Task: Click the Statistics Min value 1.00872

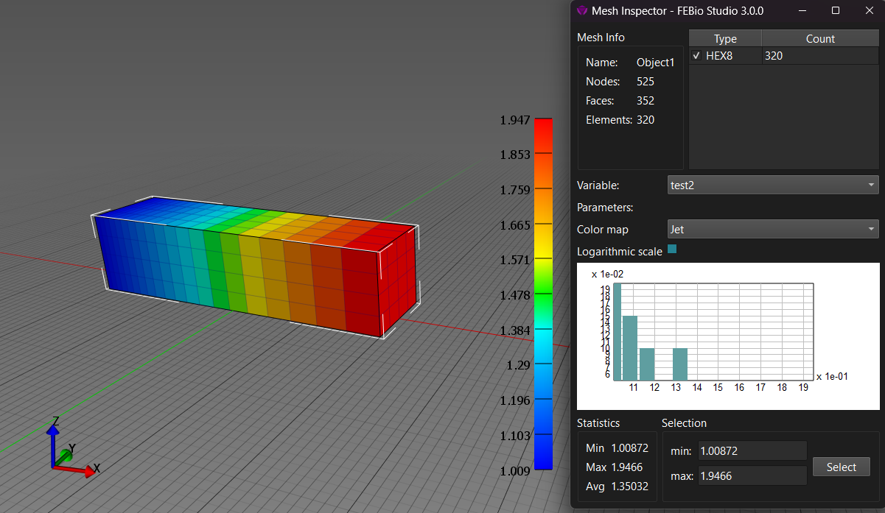Action: click(630, 448)
